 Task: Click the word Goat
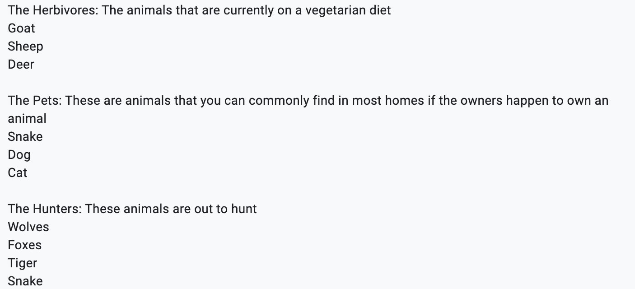point(21,28)
